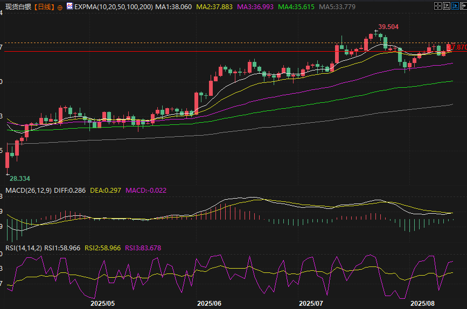
Task: Click the MA1:38.060 value
Action: pos(173,7)
